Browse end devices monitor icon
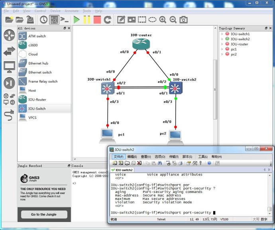The height and width of the screenshot is (230, 275). (x=9, y=67)
